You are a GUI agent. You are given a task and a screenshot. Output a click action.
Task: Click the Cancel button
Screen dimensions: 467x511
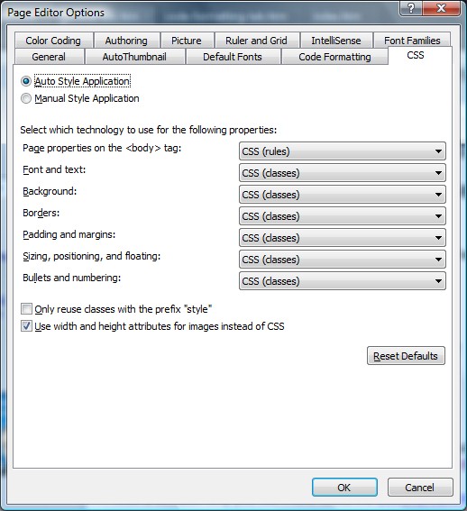pos(420,488)
